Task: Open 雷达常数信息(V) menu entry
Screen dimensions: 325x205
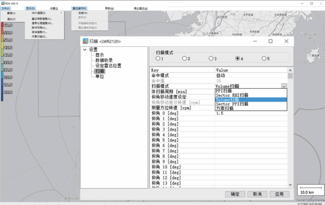Action: point(42,19)
